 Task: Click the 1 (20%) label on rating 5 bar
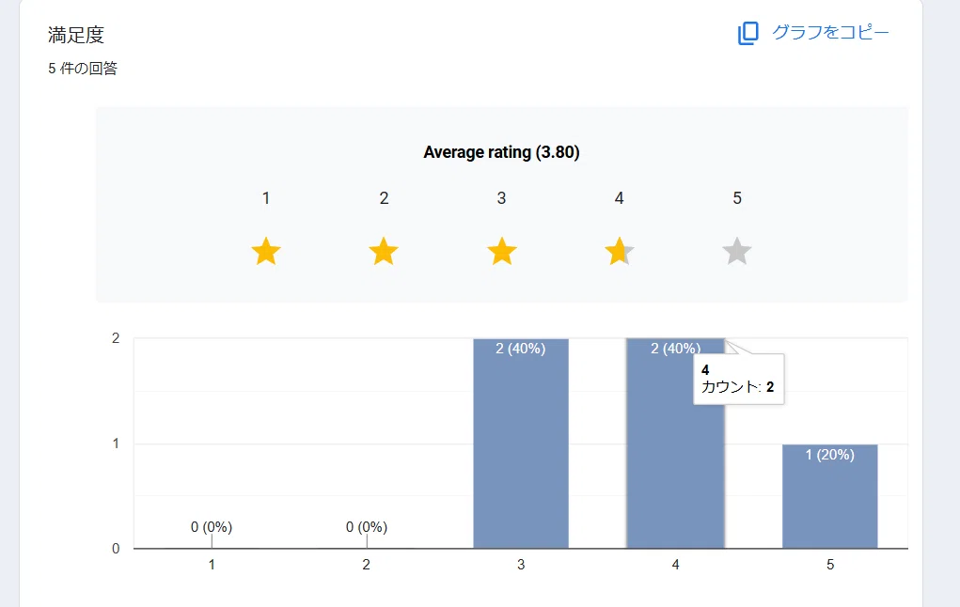pos(829,455)
